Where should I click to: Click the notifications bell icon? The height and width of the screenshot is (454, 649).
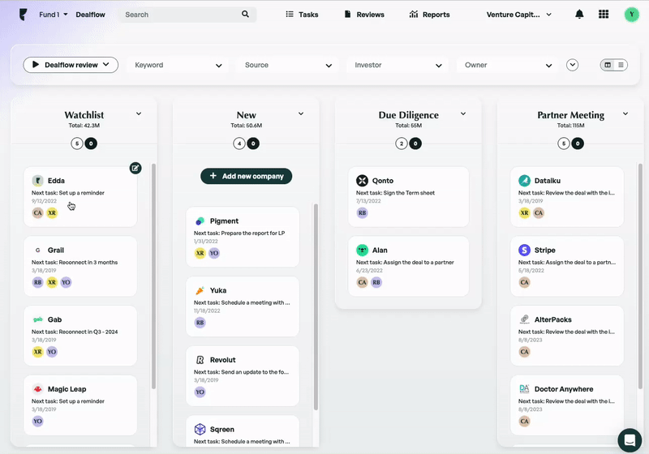pyautogui.click(x=579, y=15)
